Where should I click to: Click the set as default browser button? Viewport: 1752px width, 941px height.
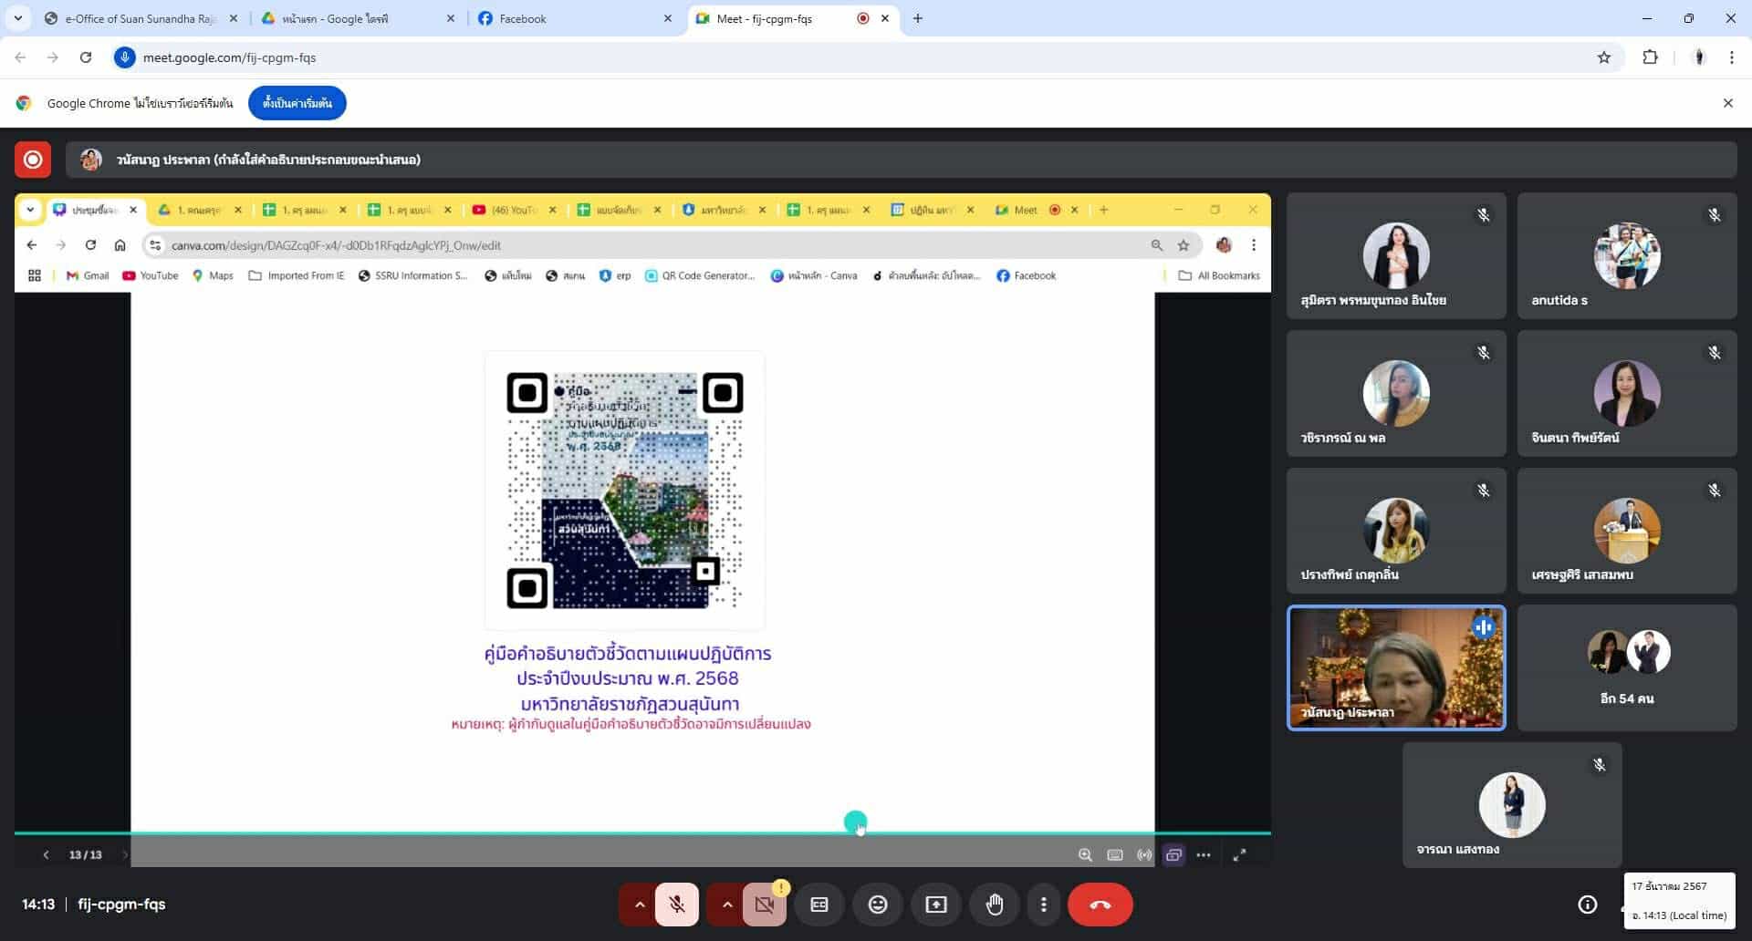click(x=297, y=103)
